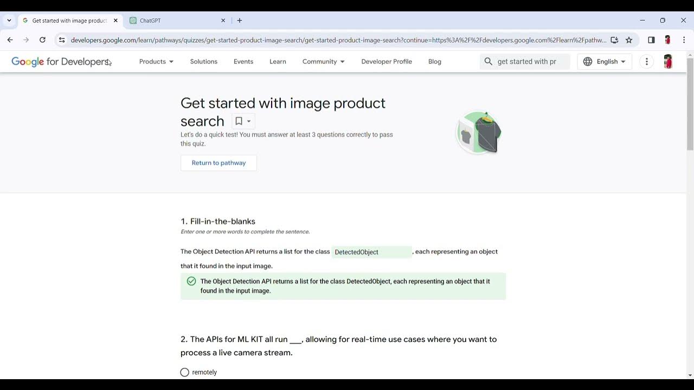Click the image product search badge illustration
Image resolution: width=694 pixels, height=390 pixels.
click(479, 133)
